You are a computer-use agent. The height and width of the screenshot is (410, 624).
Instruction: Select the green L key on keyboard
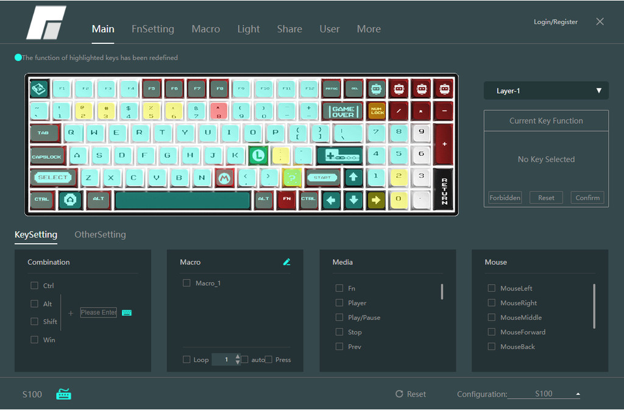[258, 155]
